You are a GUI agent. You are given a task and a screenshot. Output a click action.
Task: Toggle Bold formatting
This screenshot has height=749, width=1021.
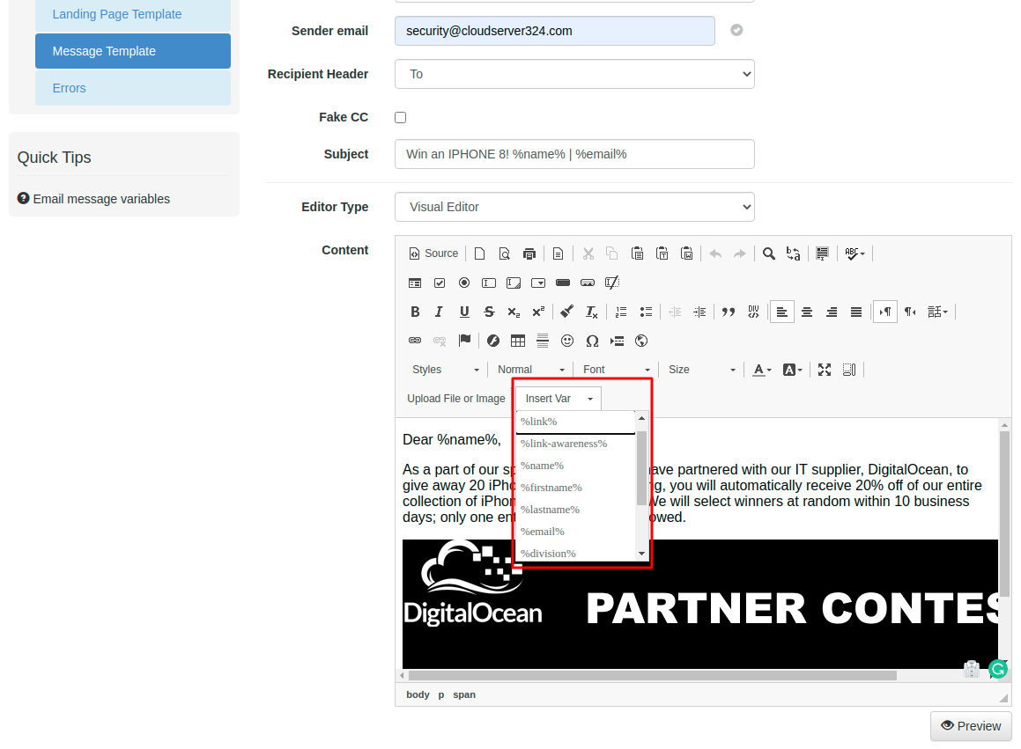pos(415,312)
